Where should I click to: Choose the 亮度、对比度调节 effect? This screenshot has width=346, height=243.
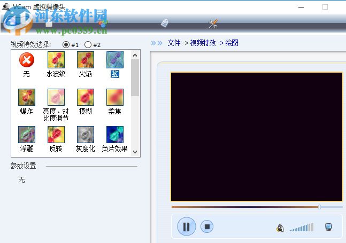pos(56,105)
